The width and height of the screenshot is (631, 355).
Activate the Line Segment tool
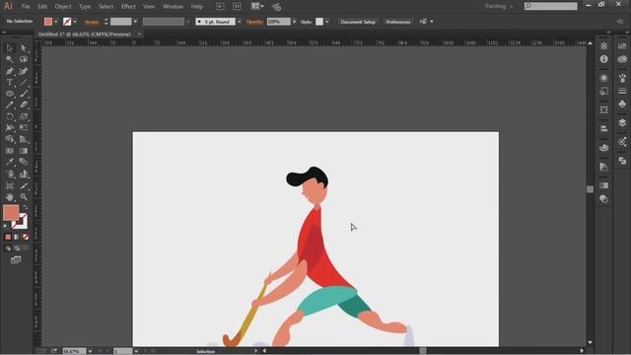(x=24, y=83)
